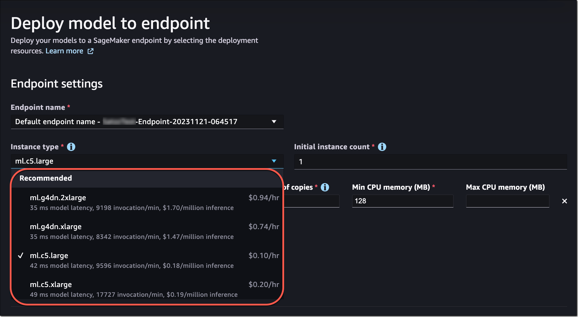Click the Initial instance count info icon
578x317 pixels.
click(382, 147)
